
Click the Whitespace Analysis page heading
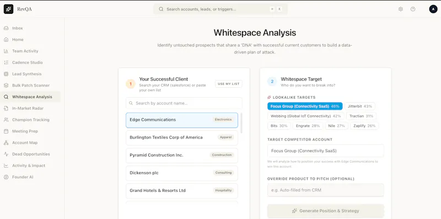(x=255, y=33)
